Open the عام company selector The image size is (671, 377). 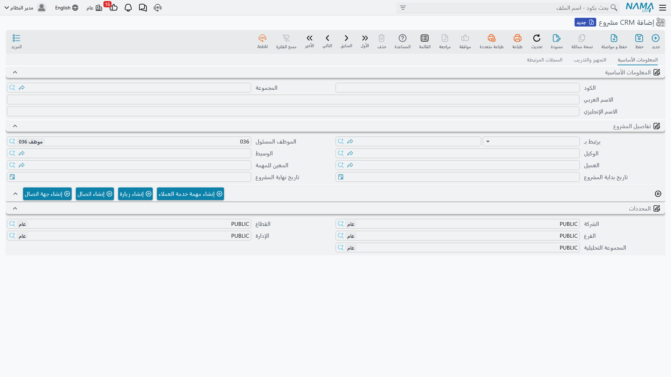click(x=94, y=8)
